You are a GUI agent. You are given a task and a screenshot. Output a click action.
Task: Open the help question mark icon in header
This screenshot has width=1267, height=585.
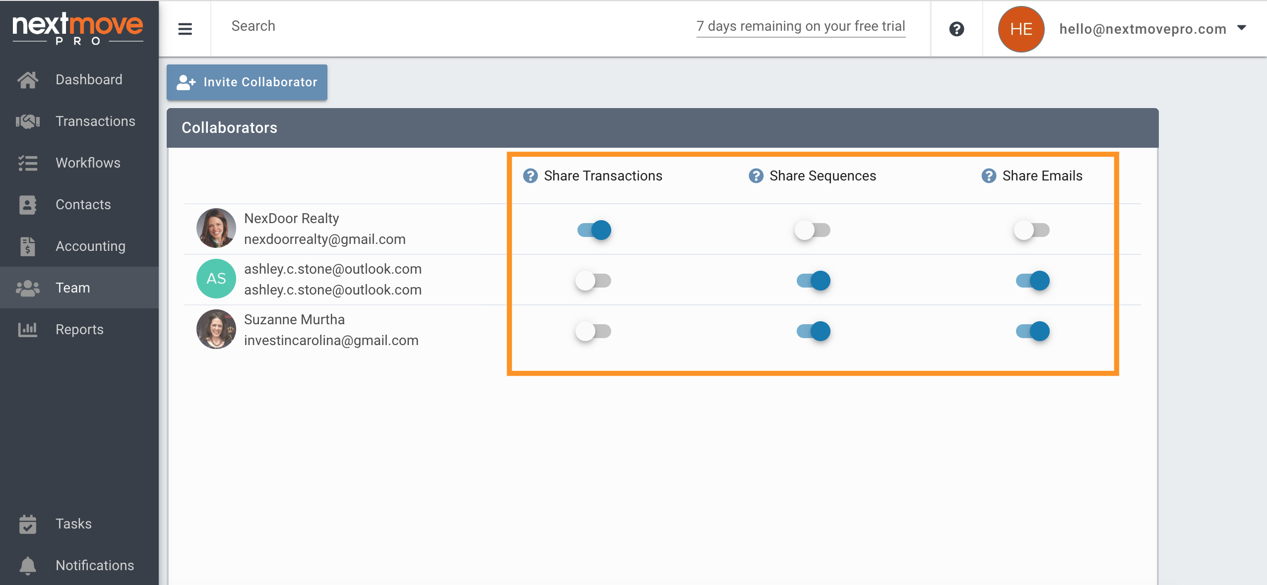[956, 29]
